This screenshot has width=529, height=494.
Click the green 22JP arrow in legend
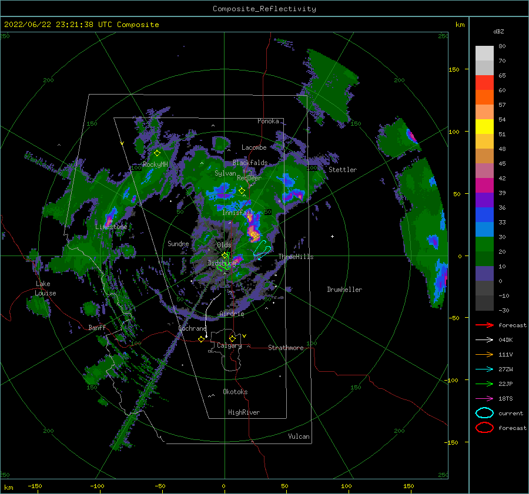pyautogui.click(x=484, y=384)
